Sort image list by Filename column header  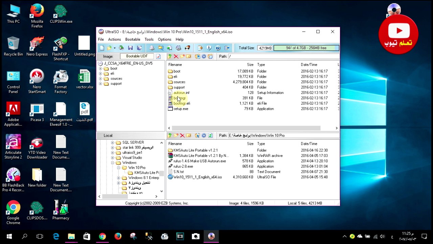[x=175, y=65]
